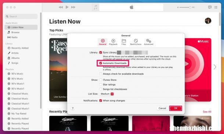Toggle the Automatic Downloads checkbox
Viewport: 224px width, 134px height.
point(101,63)
